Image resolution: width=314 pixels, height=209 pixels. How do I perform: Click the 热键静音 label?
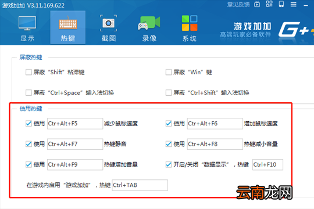[115, 144]
